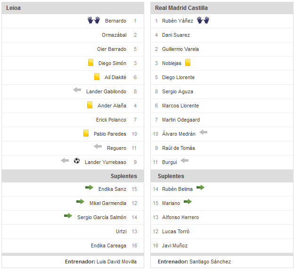Click substituted-off arrow beside Lander Gabilondo
295x270 pixels.
pos(77,90)
